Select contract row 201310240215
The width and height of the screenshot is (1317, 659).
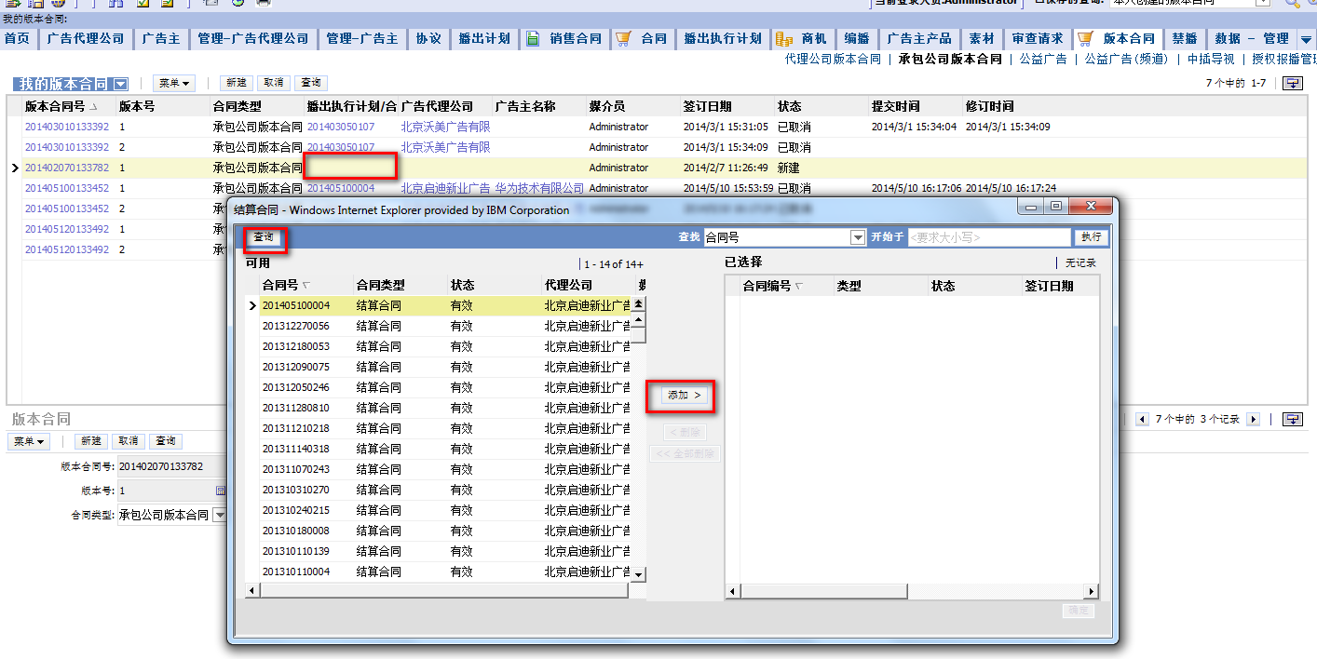445,510
